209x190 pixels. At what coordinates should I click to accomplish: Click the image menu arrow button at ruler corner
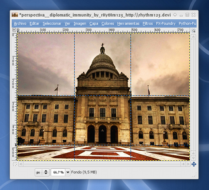click(x=14, y=30)
